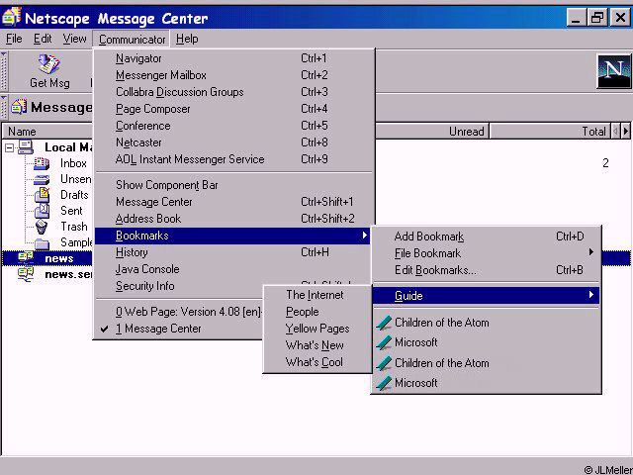Choose Messenger Mailbox menu item
The height and width of the screenshot is (475, 633).
[x=233, y=75]
